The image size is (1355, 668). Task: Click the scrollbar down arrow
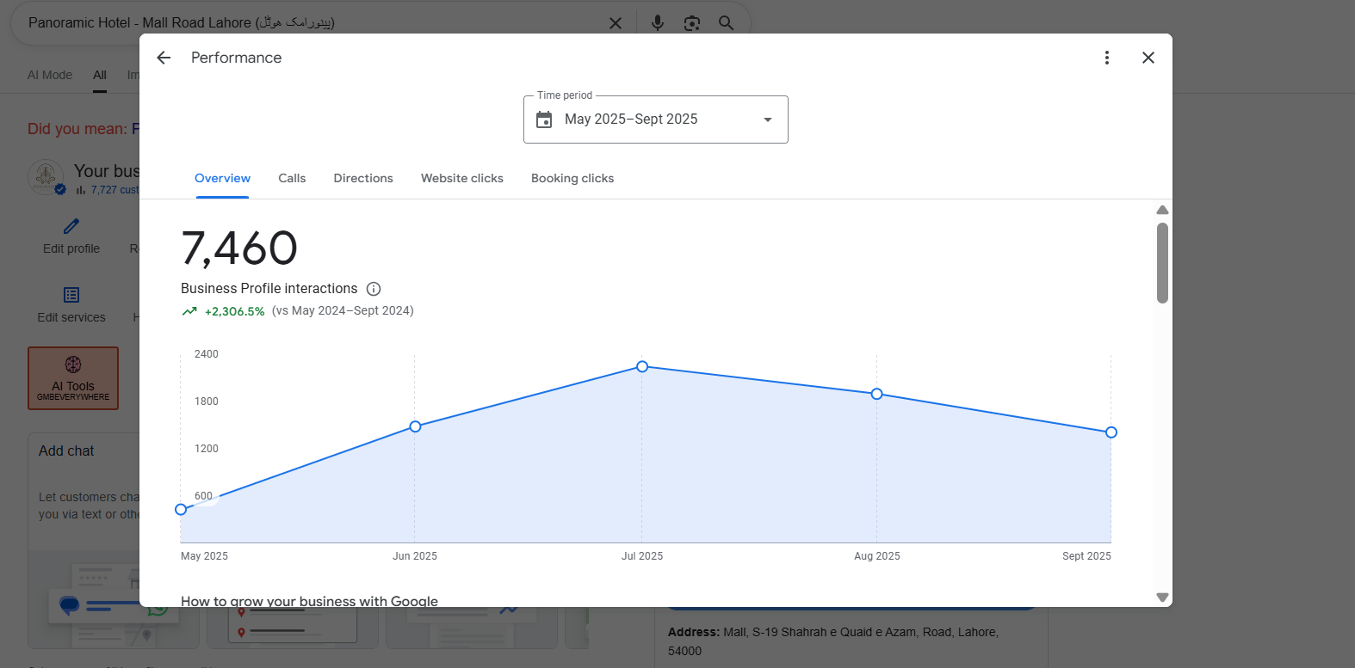point(1162,597)
